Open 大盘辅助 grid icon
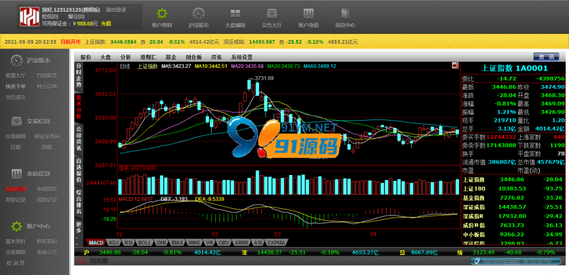The height and width of the screenshot is (275, 569). click(x=235, y=14)
